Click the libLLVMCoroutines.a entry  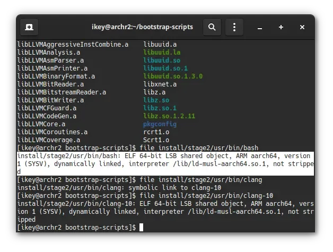(x=52, y=132)
